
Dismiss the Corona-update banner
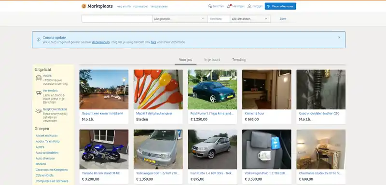(339, 38)
